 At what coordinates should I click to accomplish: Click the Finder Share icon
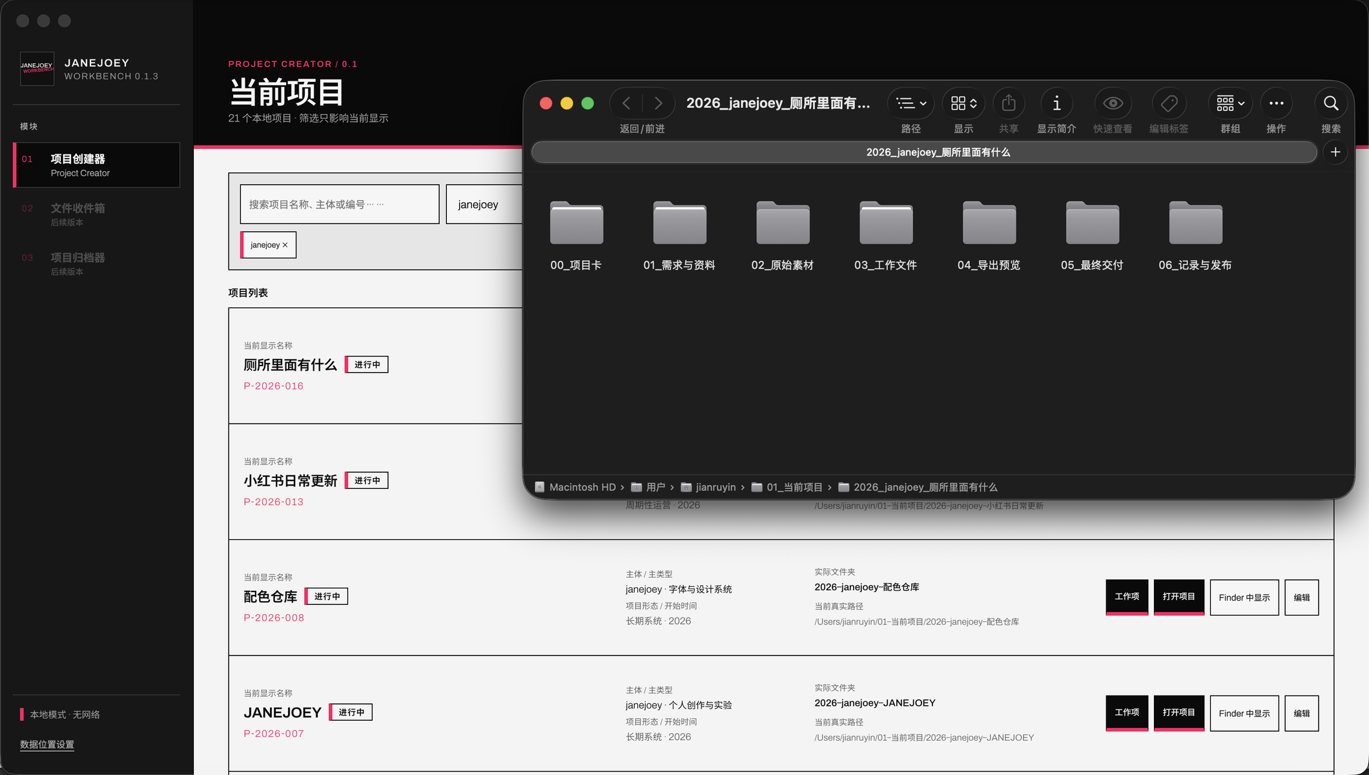tap(1009, 103)
